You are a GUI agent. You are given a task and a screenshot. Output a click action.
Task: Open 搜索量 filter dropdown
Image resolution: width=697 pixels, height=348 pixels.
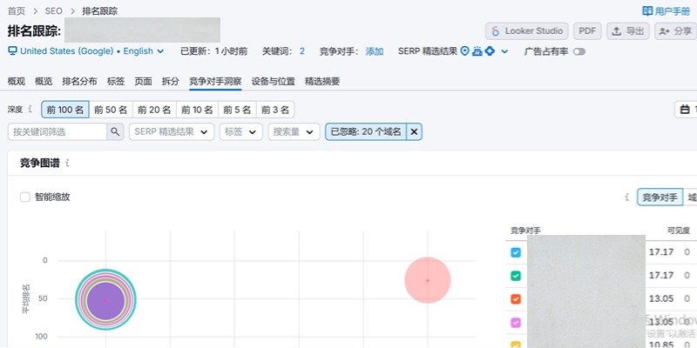pyautogui.click(x=294, y=132)
